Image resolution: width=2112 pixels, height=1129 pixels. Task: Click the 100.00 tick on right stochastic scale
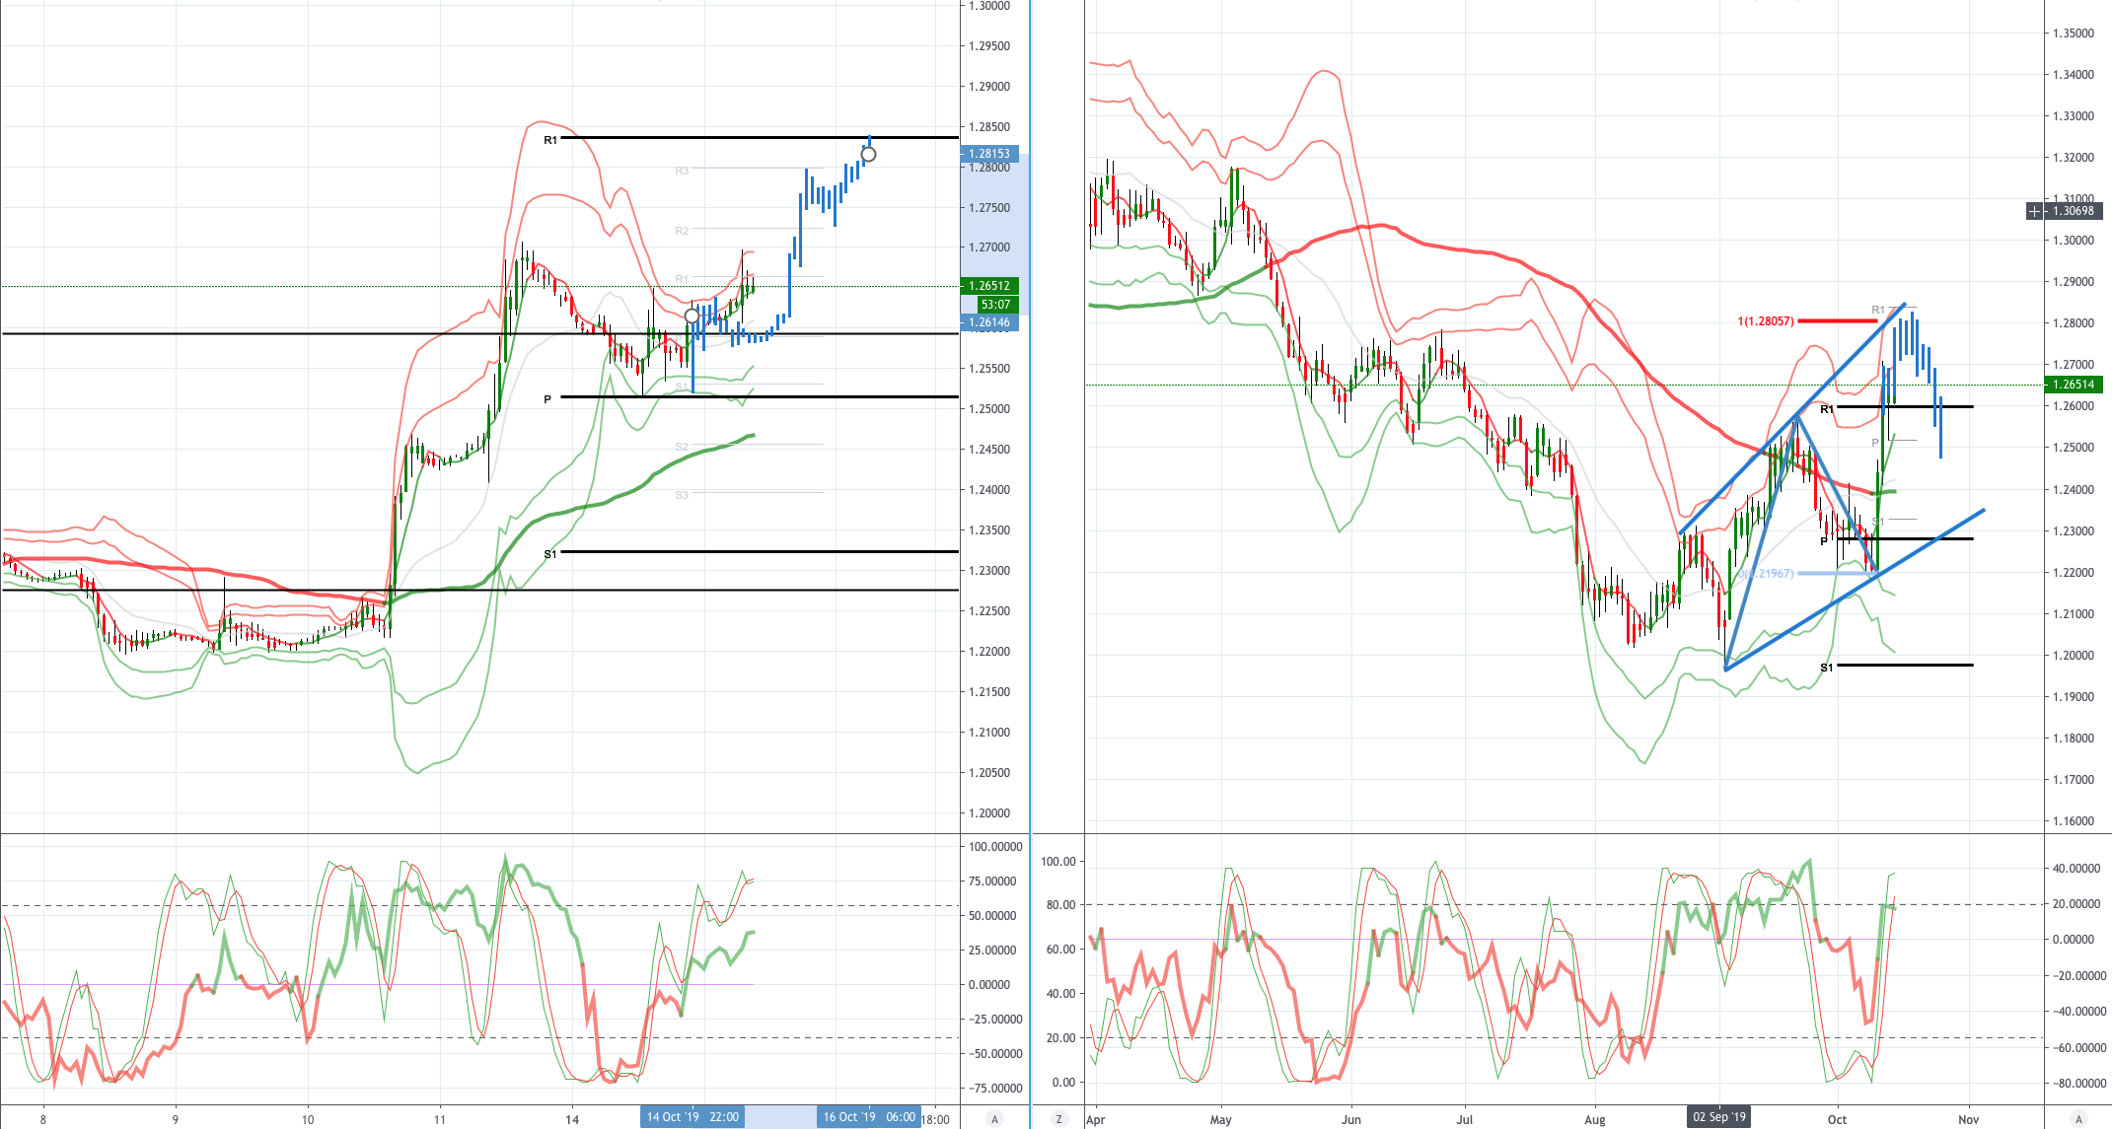(x=1057, y=862)
